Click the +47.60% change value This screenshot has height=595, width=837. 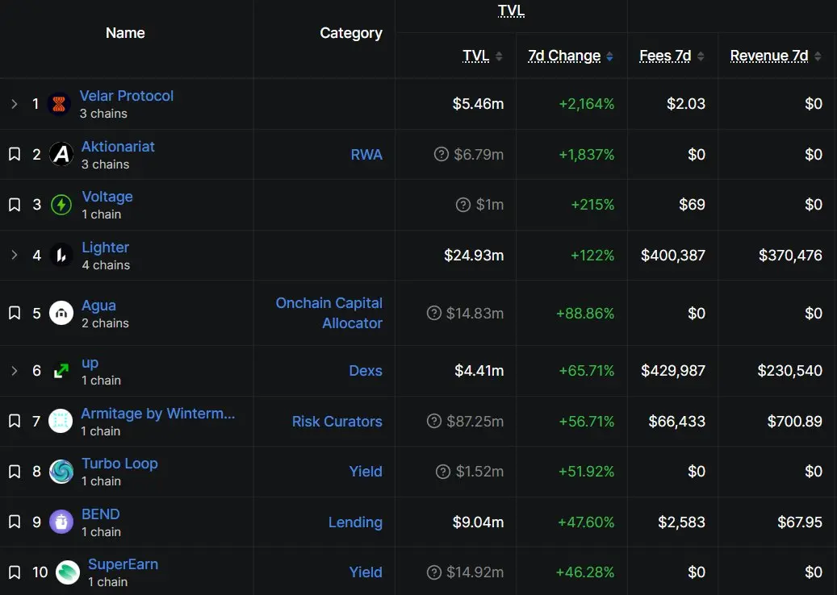[x=586, y=522]
